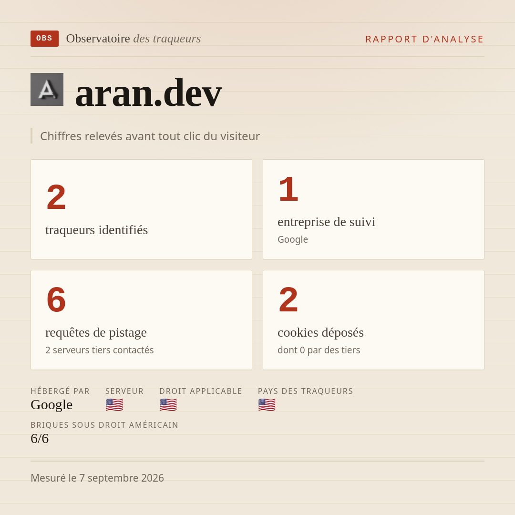This screenshot has height=515, width=515.
Task: Click the Google host name under Hébergé par
Action: pos(51,405)
